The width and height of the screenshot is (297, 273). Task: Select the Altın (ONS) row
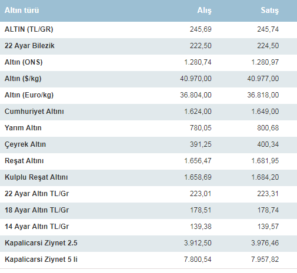click(x=148, y=62)
